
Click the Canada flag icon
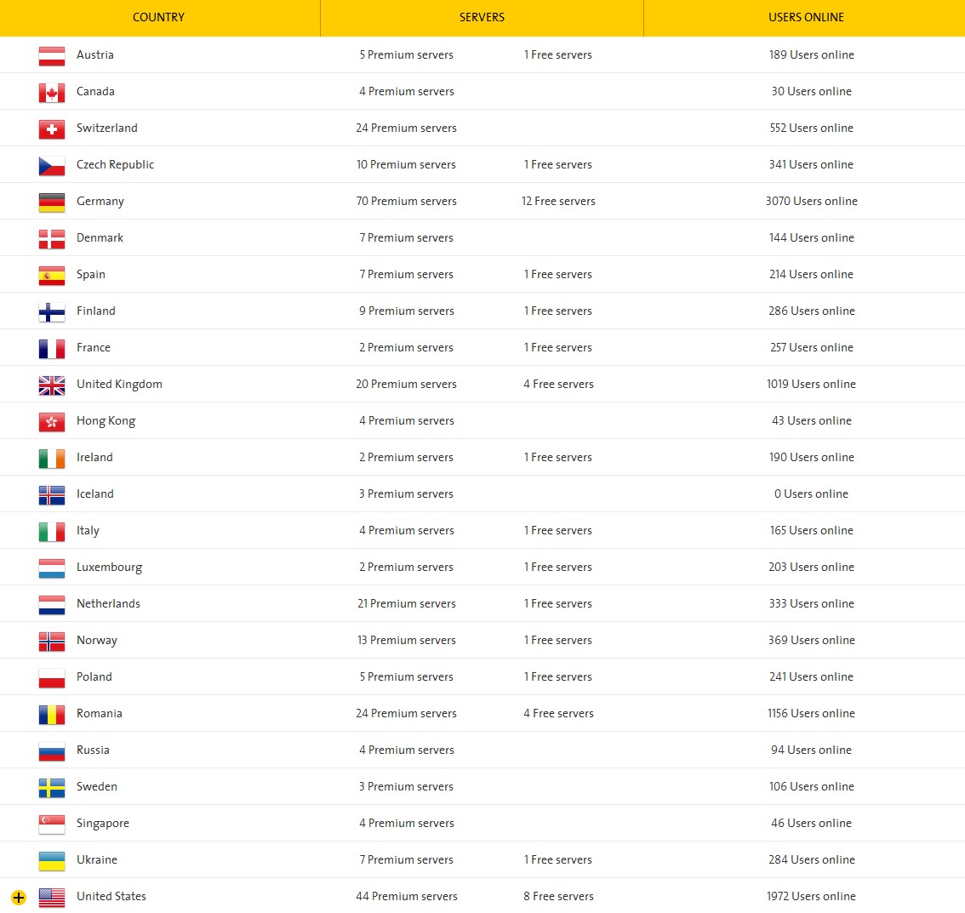[52, 93]
